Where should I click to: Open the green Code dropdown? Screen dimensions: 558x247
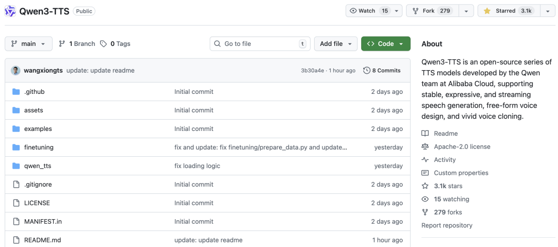[386, 44]
